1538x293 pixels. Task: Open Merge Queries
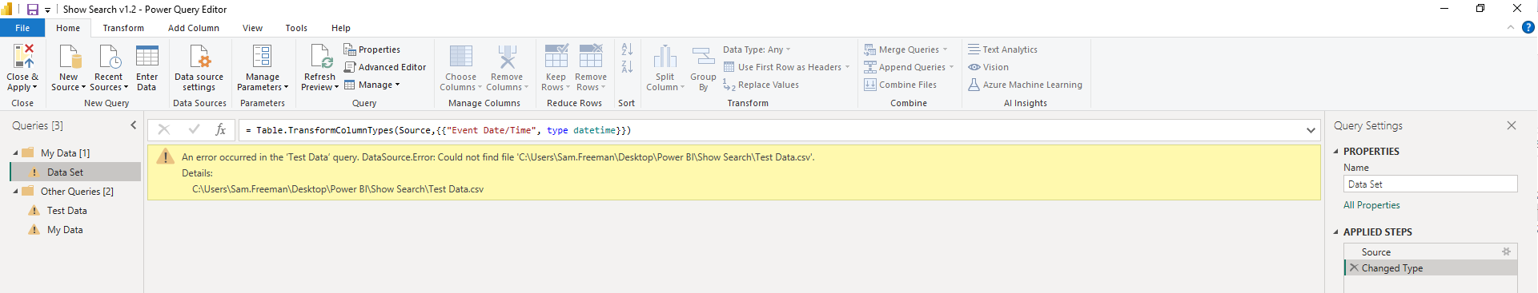906,49
